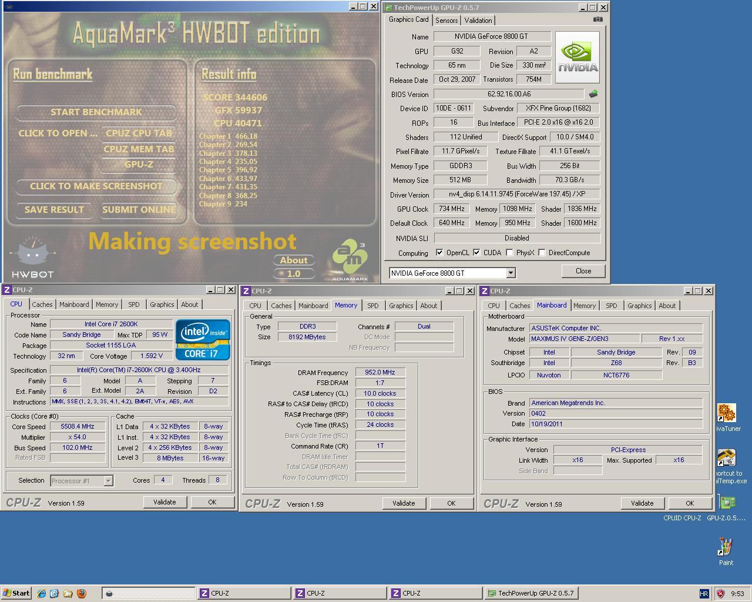The image size is (752, 602).
Task: Click the GPU Clock 734 MHz value
Action: pos(452,209)
